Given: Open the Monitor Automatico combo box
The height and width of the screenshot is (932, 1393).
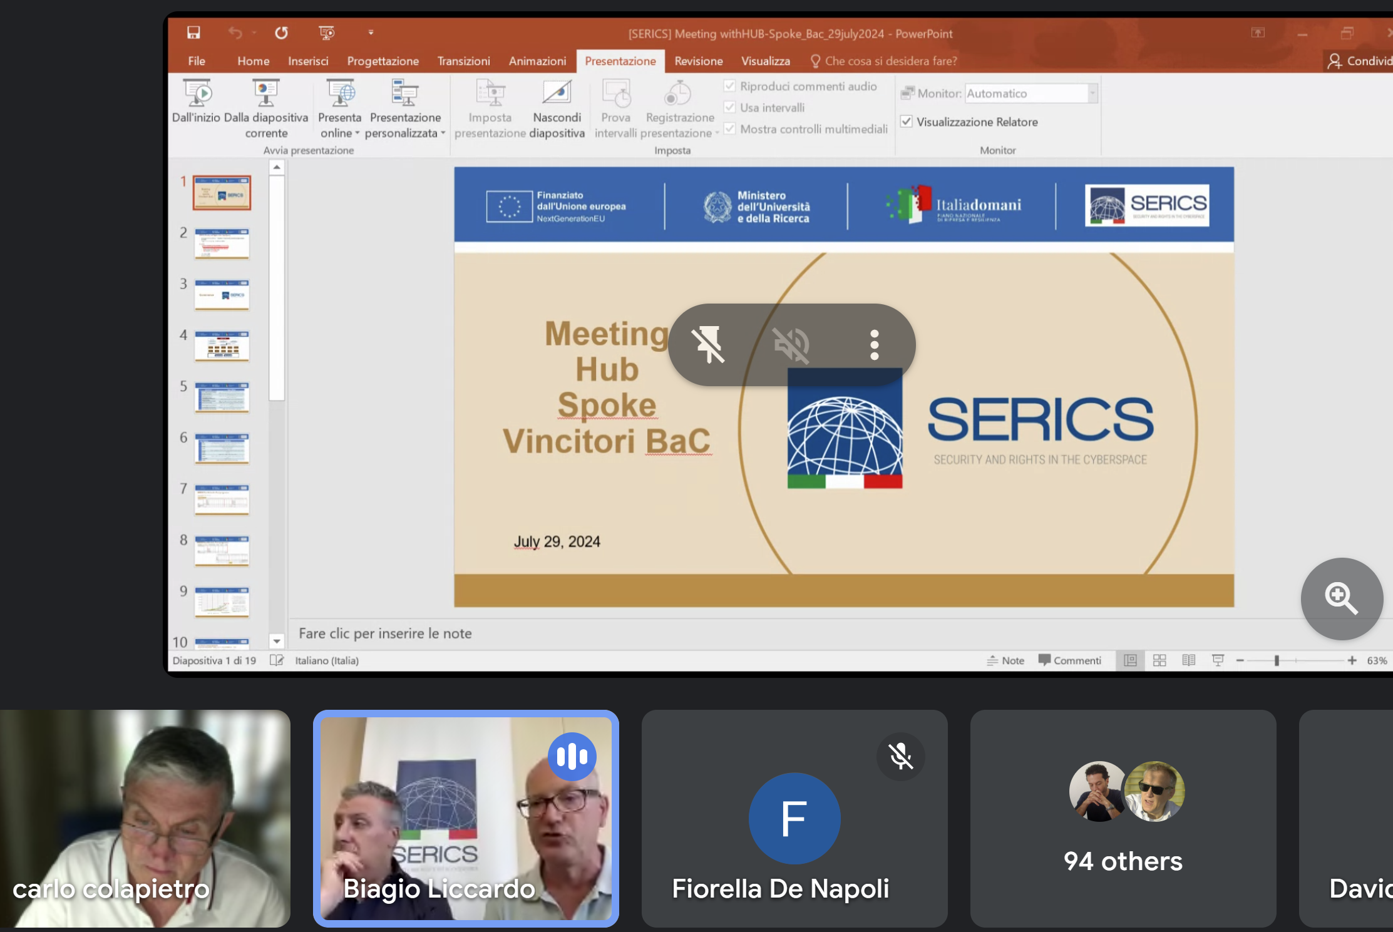Looking at the screenshot, I should coord(1031,93).
